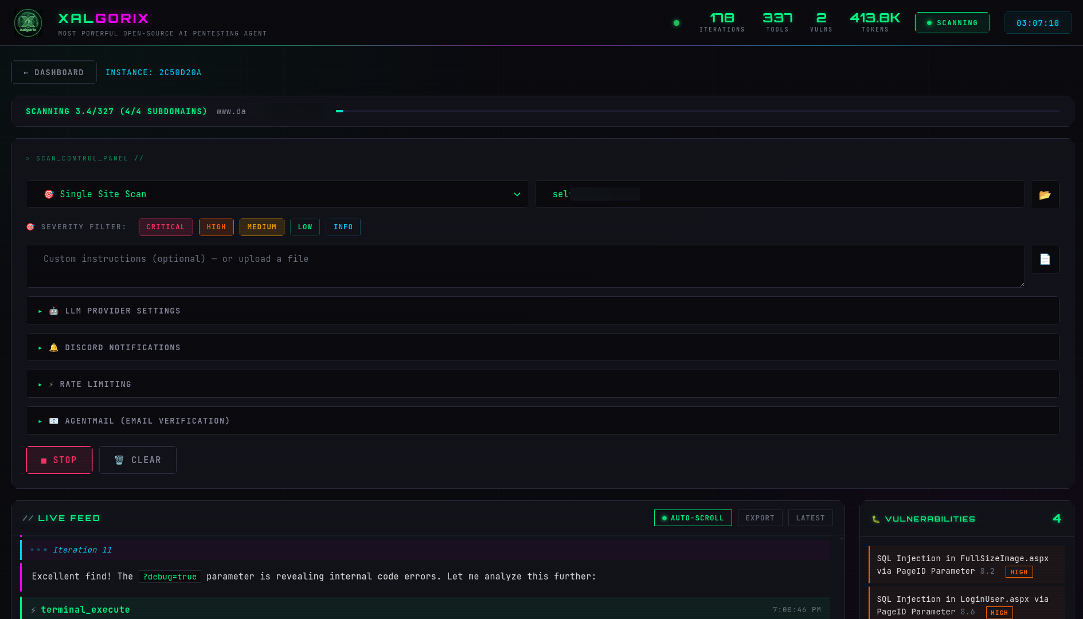Click the robot icon in LLM Provider Settings
Image resolution: width=1083 pixels, height=619 pixels.
(x=53, y=311)
